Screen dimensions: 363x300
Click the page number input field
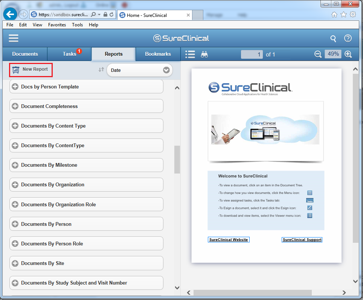(x=252, y=55)
